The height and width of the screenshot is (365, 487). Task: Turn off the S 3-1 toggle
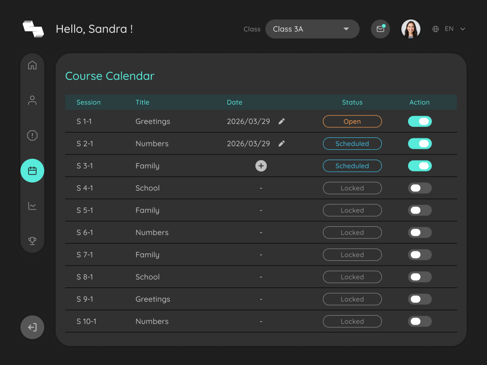[420, 166]
